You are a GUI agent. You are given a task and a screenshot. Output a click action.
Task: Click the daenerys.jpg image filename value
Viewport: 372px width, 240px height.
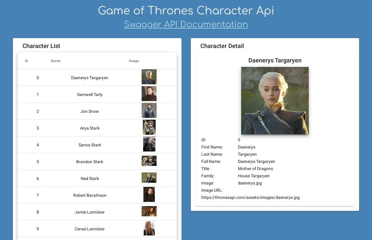coord(250,183)
